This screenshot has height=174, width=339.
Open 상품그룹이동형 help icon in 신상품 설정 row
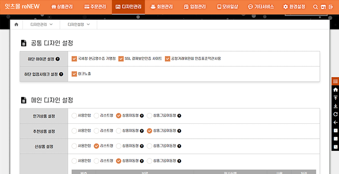click(179, 146)
